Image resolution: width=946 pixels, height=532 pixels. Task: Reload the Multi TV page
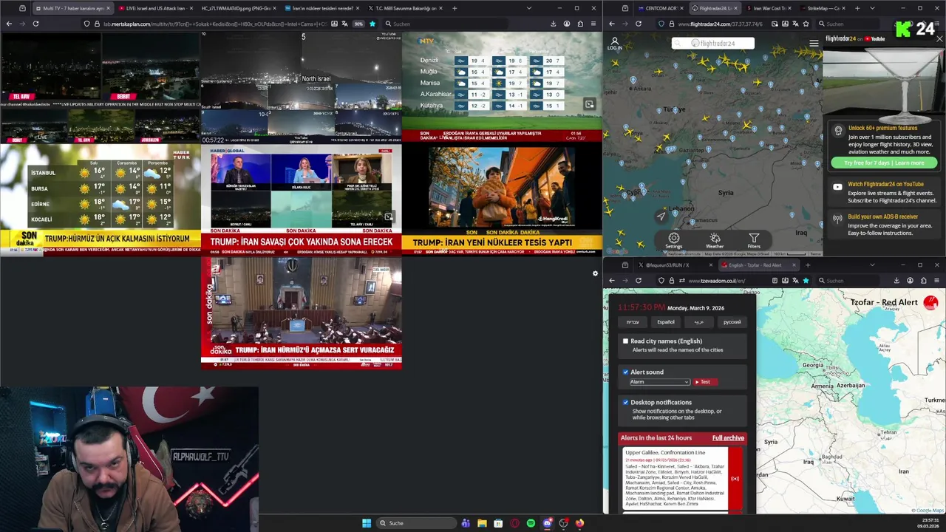(x=35, y=24)
